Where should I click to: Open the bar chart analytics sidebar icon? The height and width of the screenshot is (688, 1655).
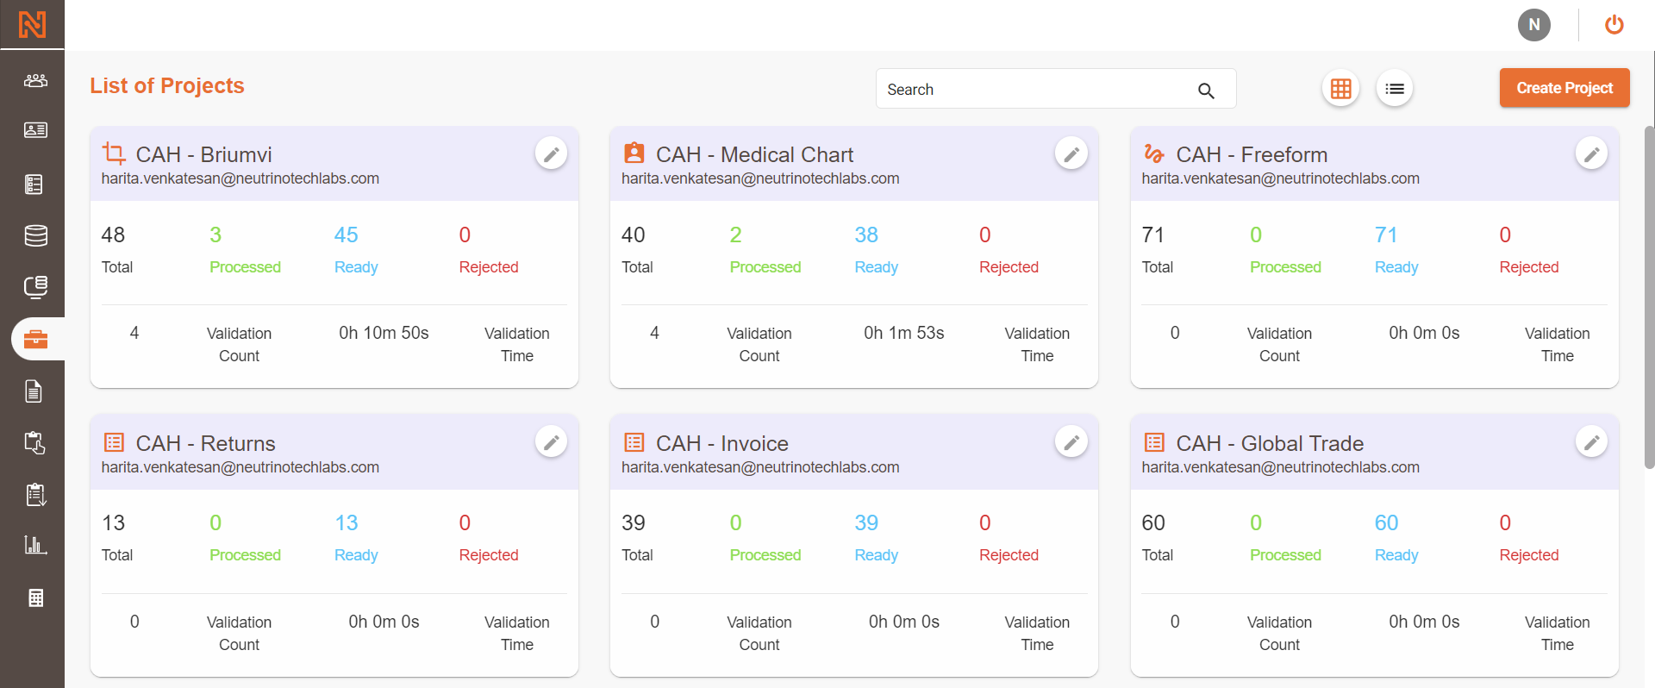[35, 545]
